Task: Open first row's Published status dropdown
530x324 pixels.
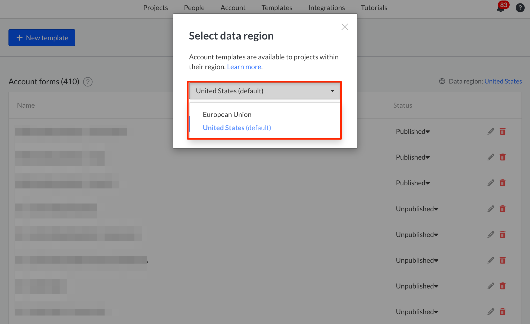Action: point(413,132)
